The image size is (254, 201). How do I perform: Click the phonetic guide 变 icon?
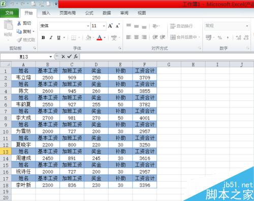click(114, 37)
